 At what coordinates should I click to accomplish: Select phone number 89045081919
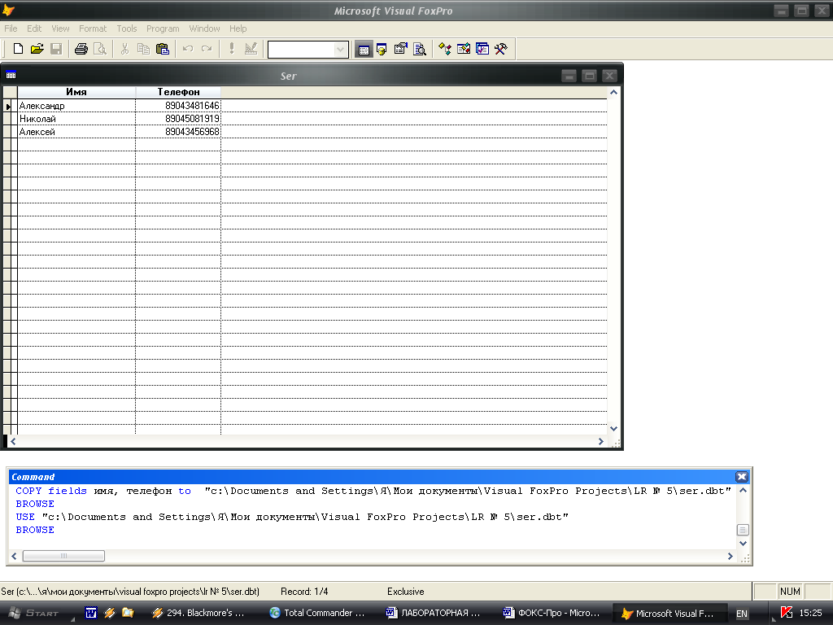pos(178,119)
